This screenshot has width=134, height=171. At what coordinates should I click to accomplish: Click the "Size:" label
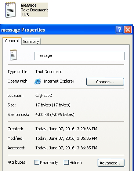click(x=12, y=105)
